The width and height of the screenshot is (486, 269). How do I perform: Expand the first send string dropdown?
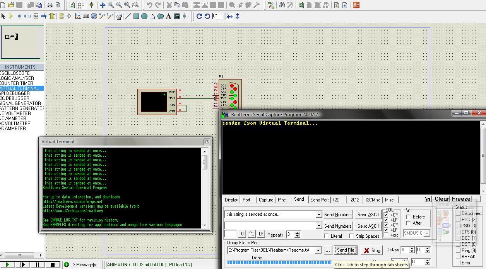tap(319, 215)
